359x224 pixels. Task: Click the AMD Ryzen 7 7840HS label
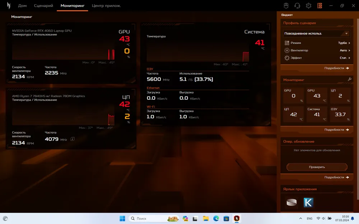[48, 96]
